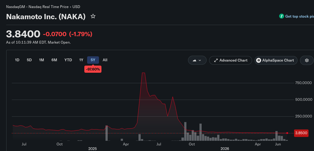Open the Advanced Chart button
The image size is (314, 151).
pos(231,60)
